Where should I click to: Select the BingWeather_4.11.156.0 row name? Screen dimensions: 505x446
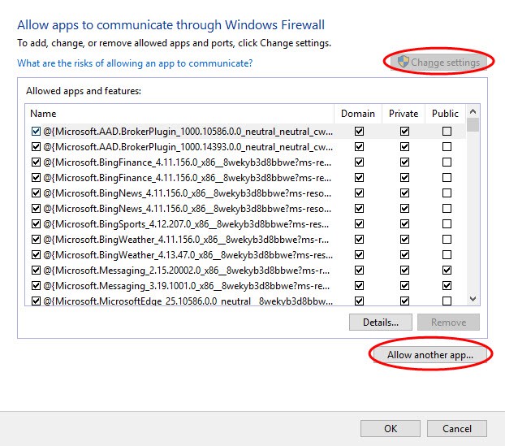coord(186,240)
